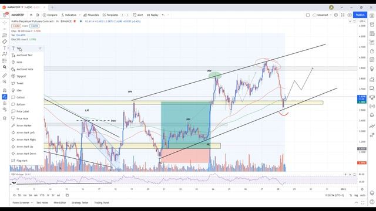The height and width of the screenshot is (211, 376).
Task: Open the patterns drawing tool
Action: click(5, 55)
